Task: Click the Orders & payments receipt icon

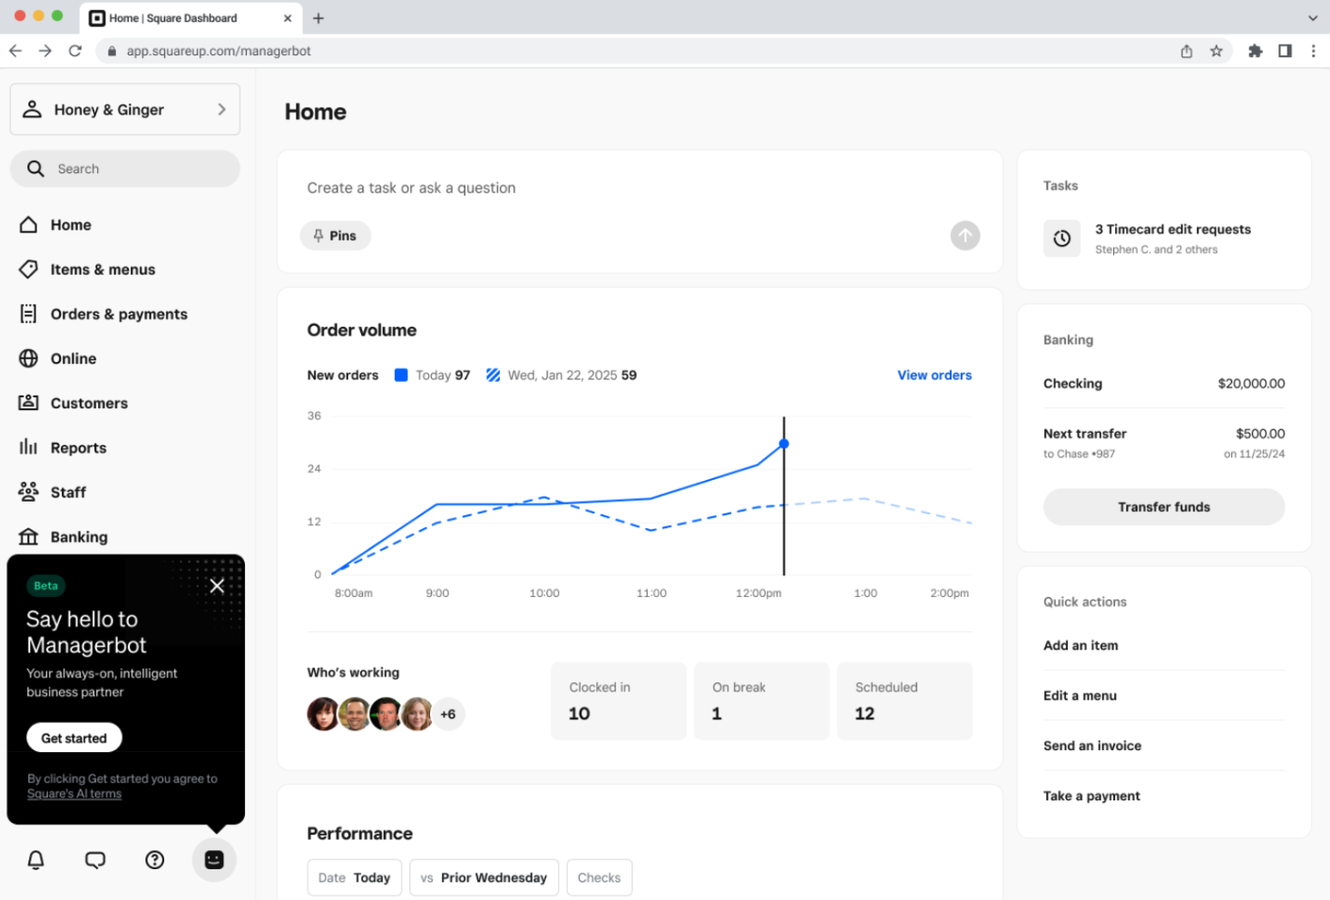Action: click(x=29, y=314)
